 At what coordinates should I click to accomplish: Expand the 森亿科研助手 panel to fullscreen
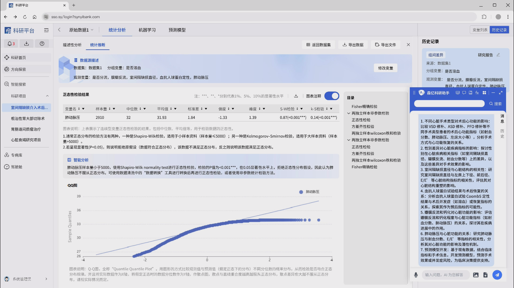pos(500,93)
